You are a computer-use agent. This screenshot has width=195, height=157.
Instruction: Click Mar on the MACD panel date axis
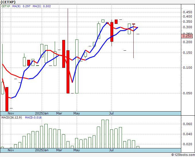point(59,150)
